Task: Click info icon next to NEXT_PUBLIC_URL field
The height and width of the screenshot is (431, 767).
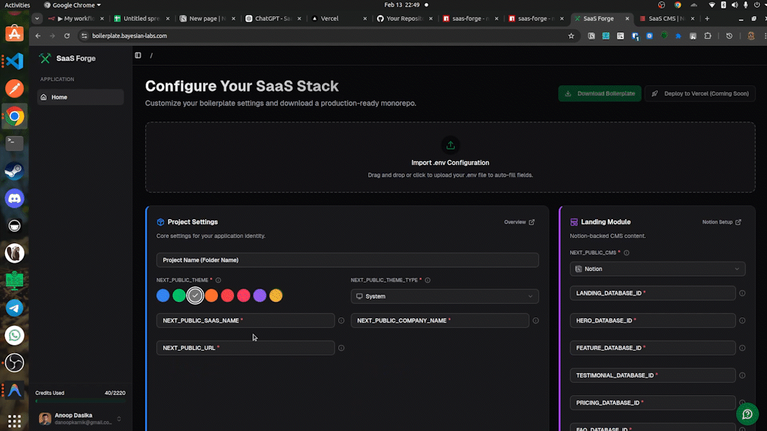Action: pyautogui.click(x=342, y=348)
